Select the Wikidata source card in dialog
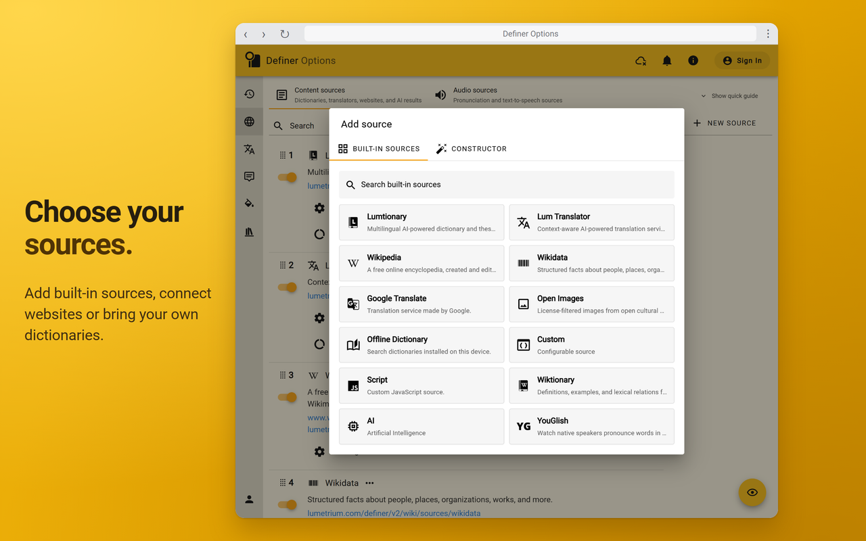The image size is (866, 541). [x=592, y=263]
